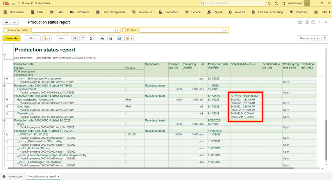332x180 pixels.
Task: Open the main hamburger menu next to logo
Action: point(14,3)
